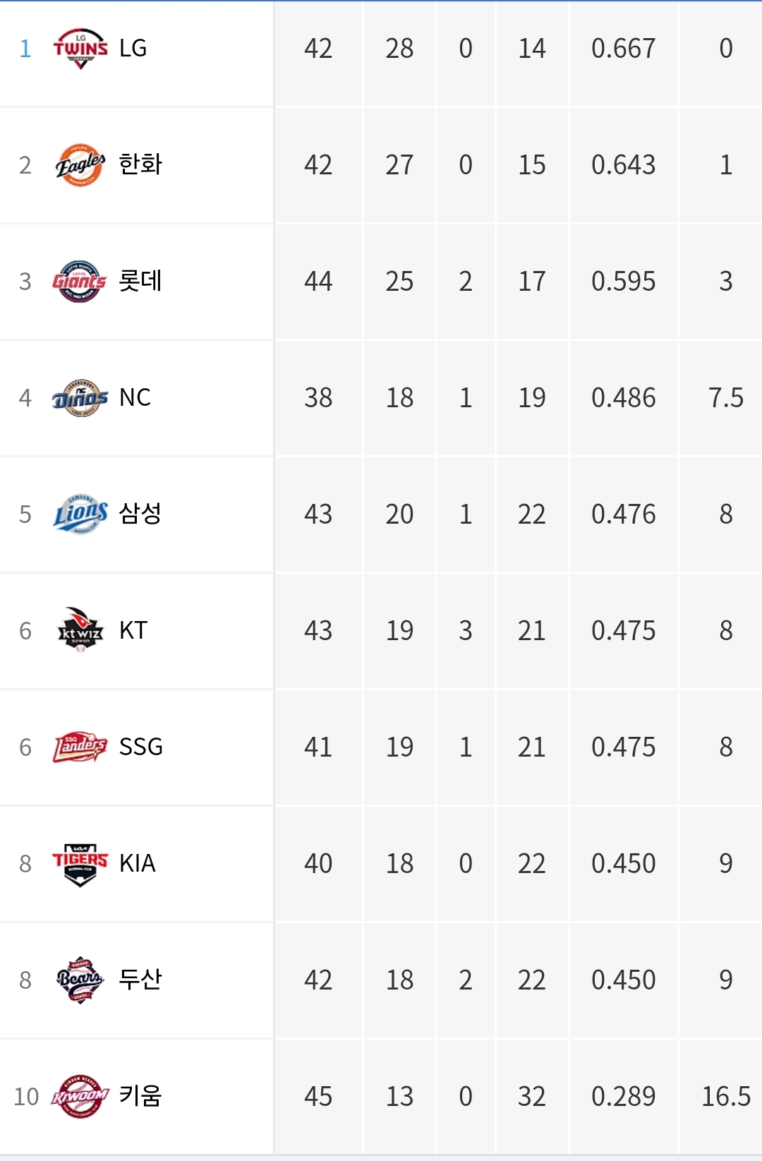Click the NC Dinos team logo
Screen dimensions: 762x1161
[x=80, y=398]
